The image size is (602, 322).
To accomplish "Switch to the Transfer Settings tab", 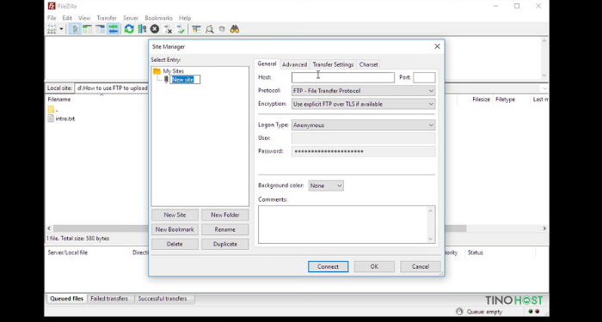I will click(333, 64).
